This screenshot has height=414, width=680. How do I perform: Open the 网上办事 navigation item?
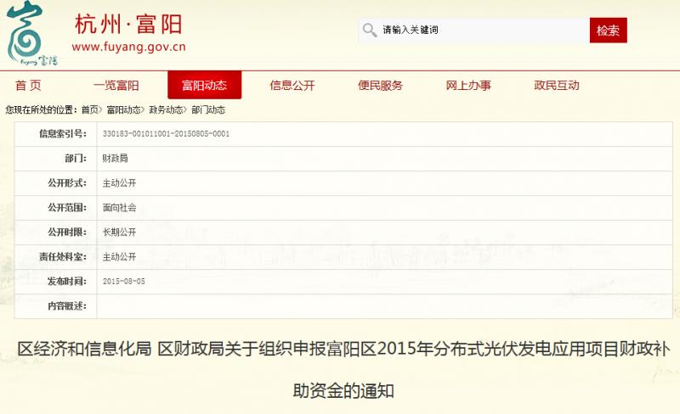click(x=468, y=86)
